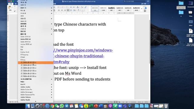194x109 pixels.
Task: Open WeChat from the Dock
Action: [x=57, y=106]
